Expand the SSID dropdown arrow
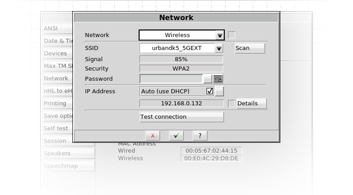 point(219,48)
